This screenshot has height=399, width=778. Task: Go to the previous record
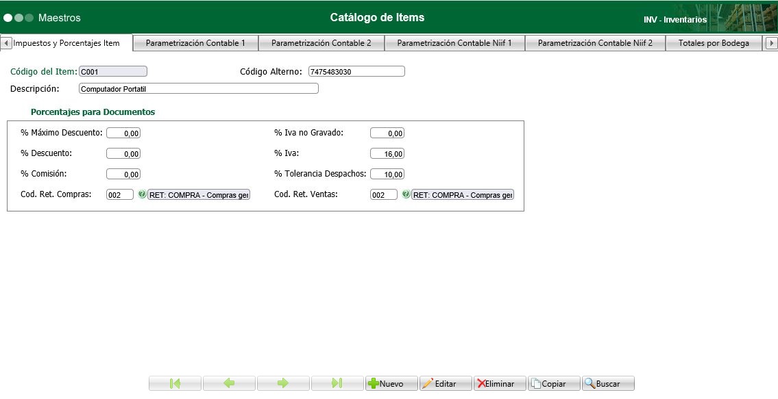(229, 383)
